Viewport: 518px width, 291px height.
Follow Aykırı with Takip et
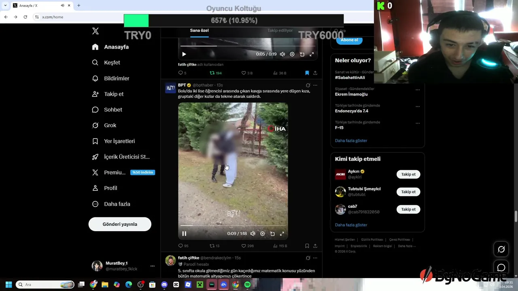(408, 174)
